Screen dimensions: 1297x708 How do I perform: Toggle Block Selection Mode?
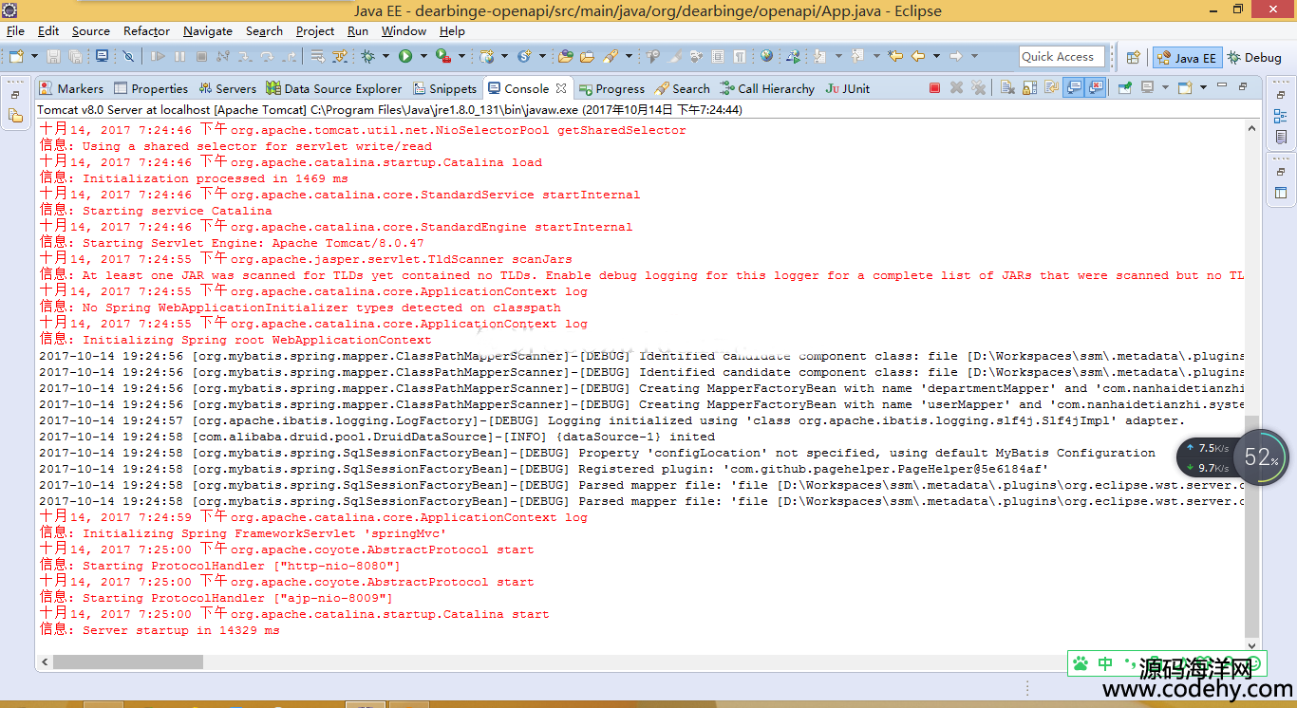click(x=718, y=56)
